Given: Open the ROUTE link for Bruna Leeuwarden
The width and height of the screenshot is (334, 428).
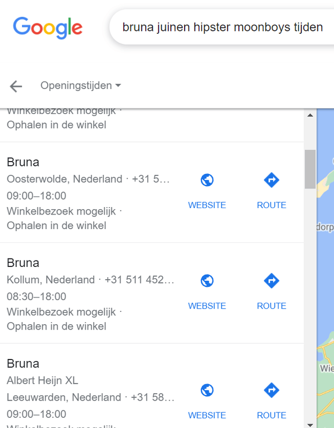Looking at the screenshot, I should pos(271,415).
